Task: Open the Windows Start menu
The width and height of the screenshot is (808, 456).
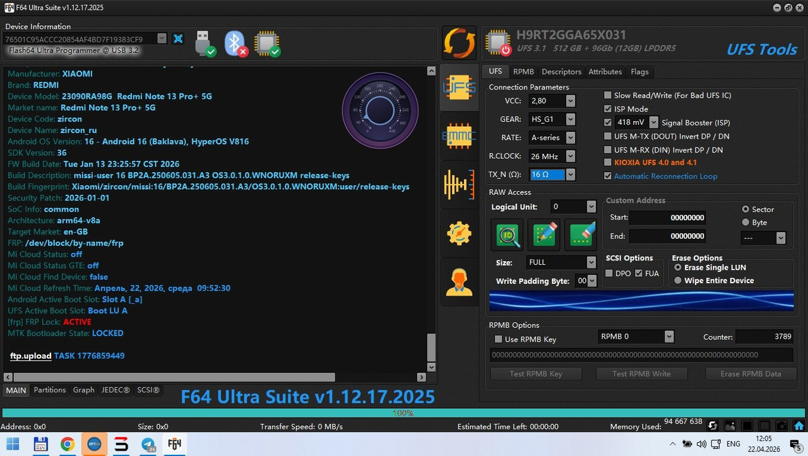Action: tap(13, 444)
